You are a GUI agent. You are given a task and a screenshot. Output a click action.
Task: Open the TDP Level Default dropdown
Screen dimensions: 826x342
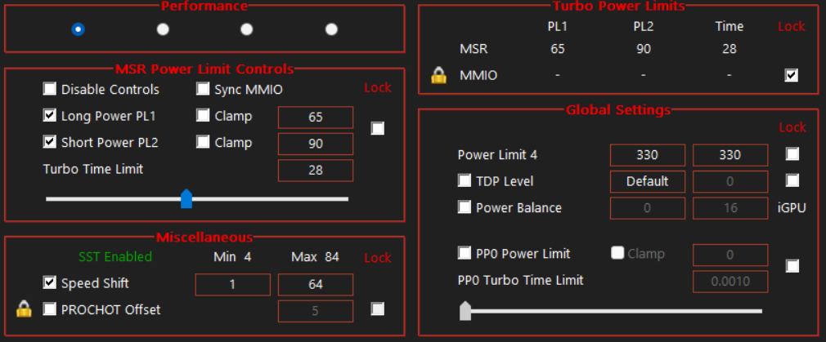pos(647,181)
